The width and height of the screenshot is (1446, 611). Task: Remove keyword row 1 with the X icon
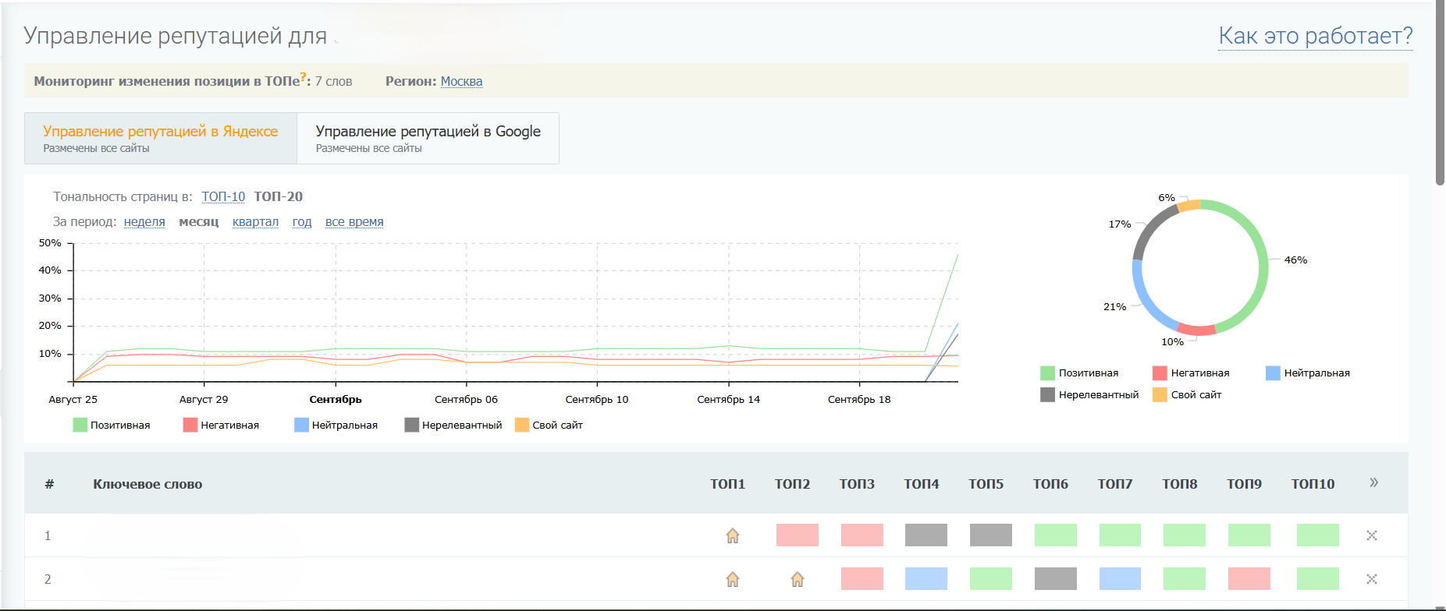point(1371,535)
